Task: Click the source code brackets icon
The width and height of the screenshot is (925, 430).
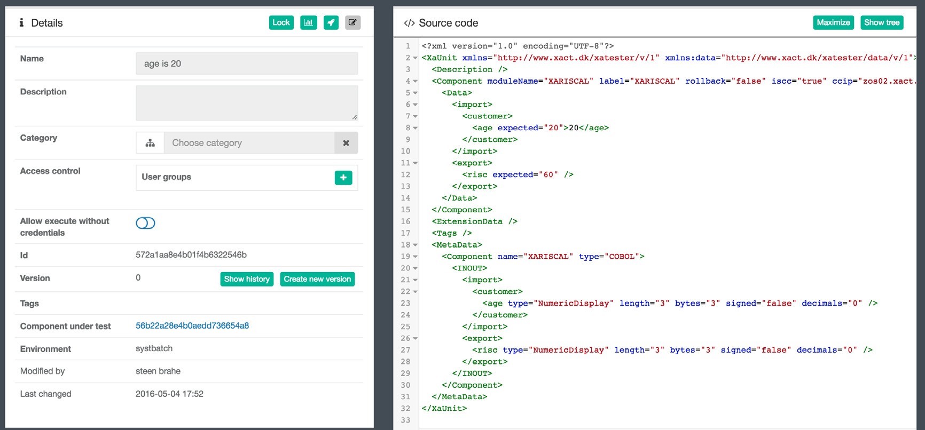Action: [409, 23]
